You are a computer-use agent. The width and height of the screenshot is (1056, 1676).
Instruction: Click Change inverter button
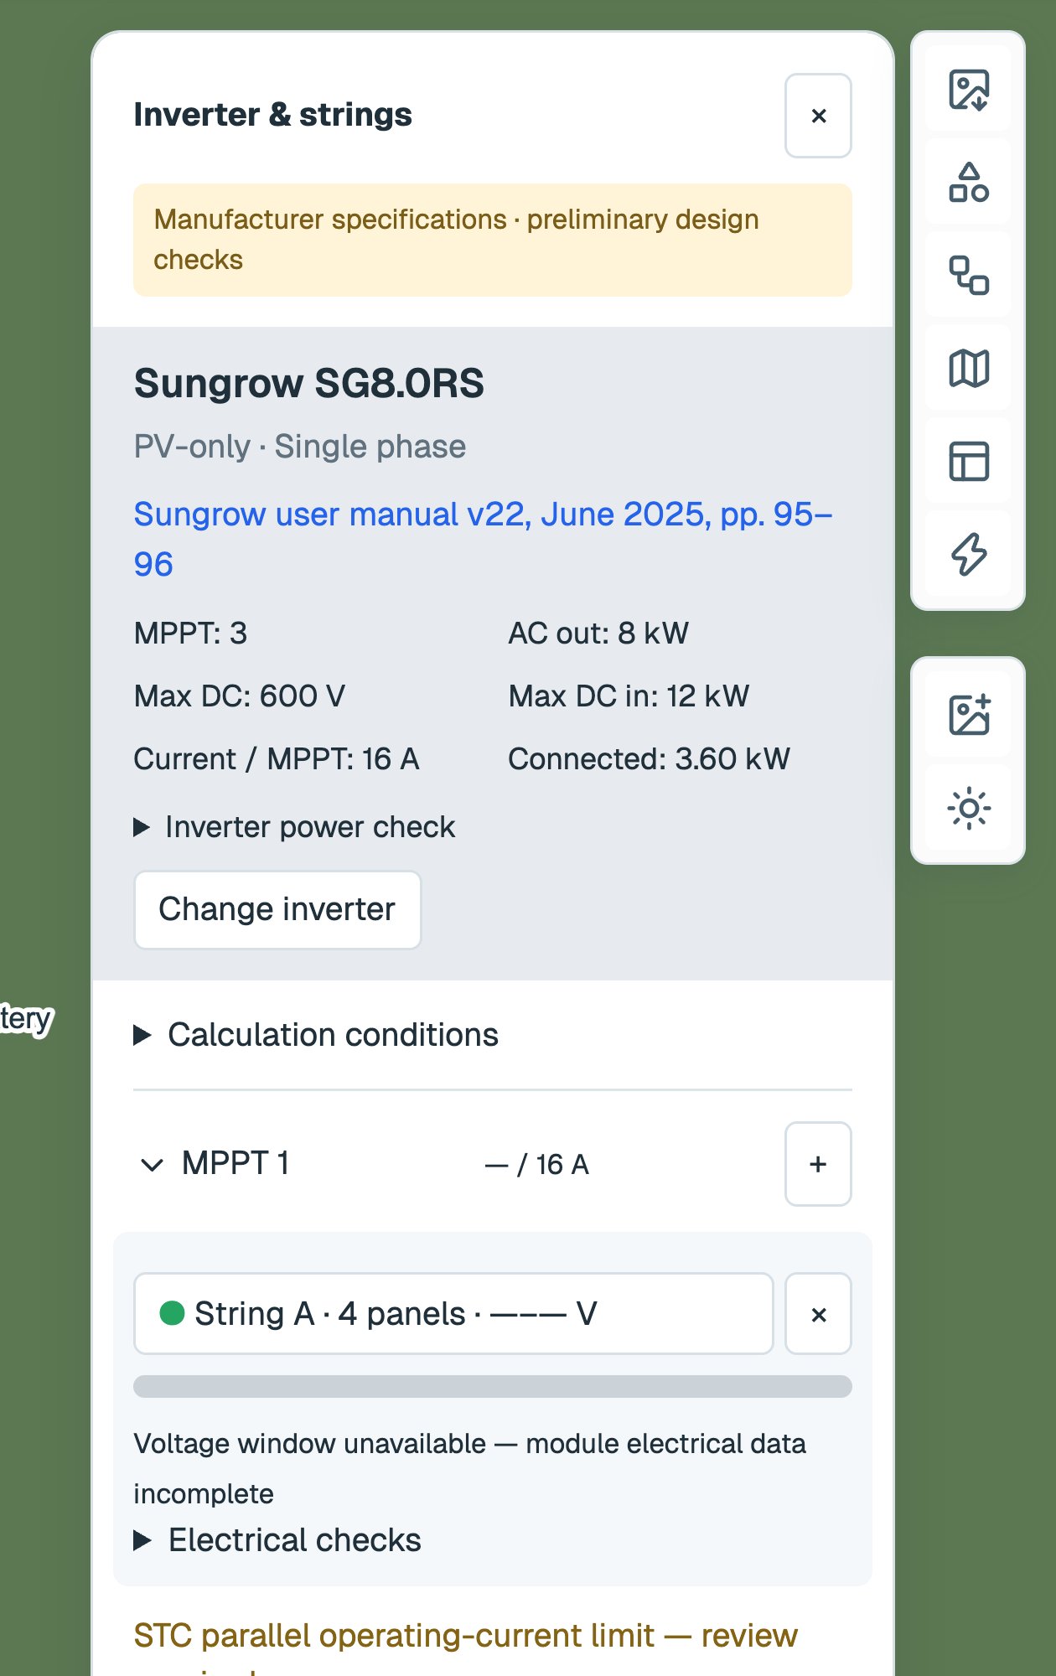(x=277, y=910)
